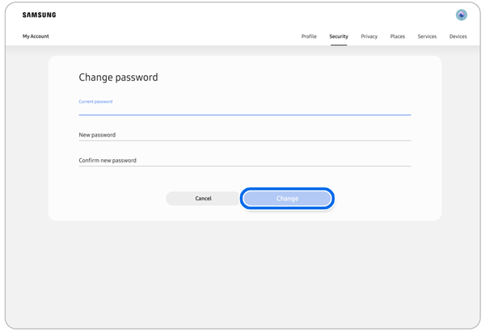Open the Privacy tab
485x331 pixels.
tap(369, 36)
